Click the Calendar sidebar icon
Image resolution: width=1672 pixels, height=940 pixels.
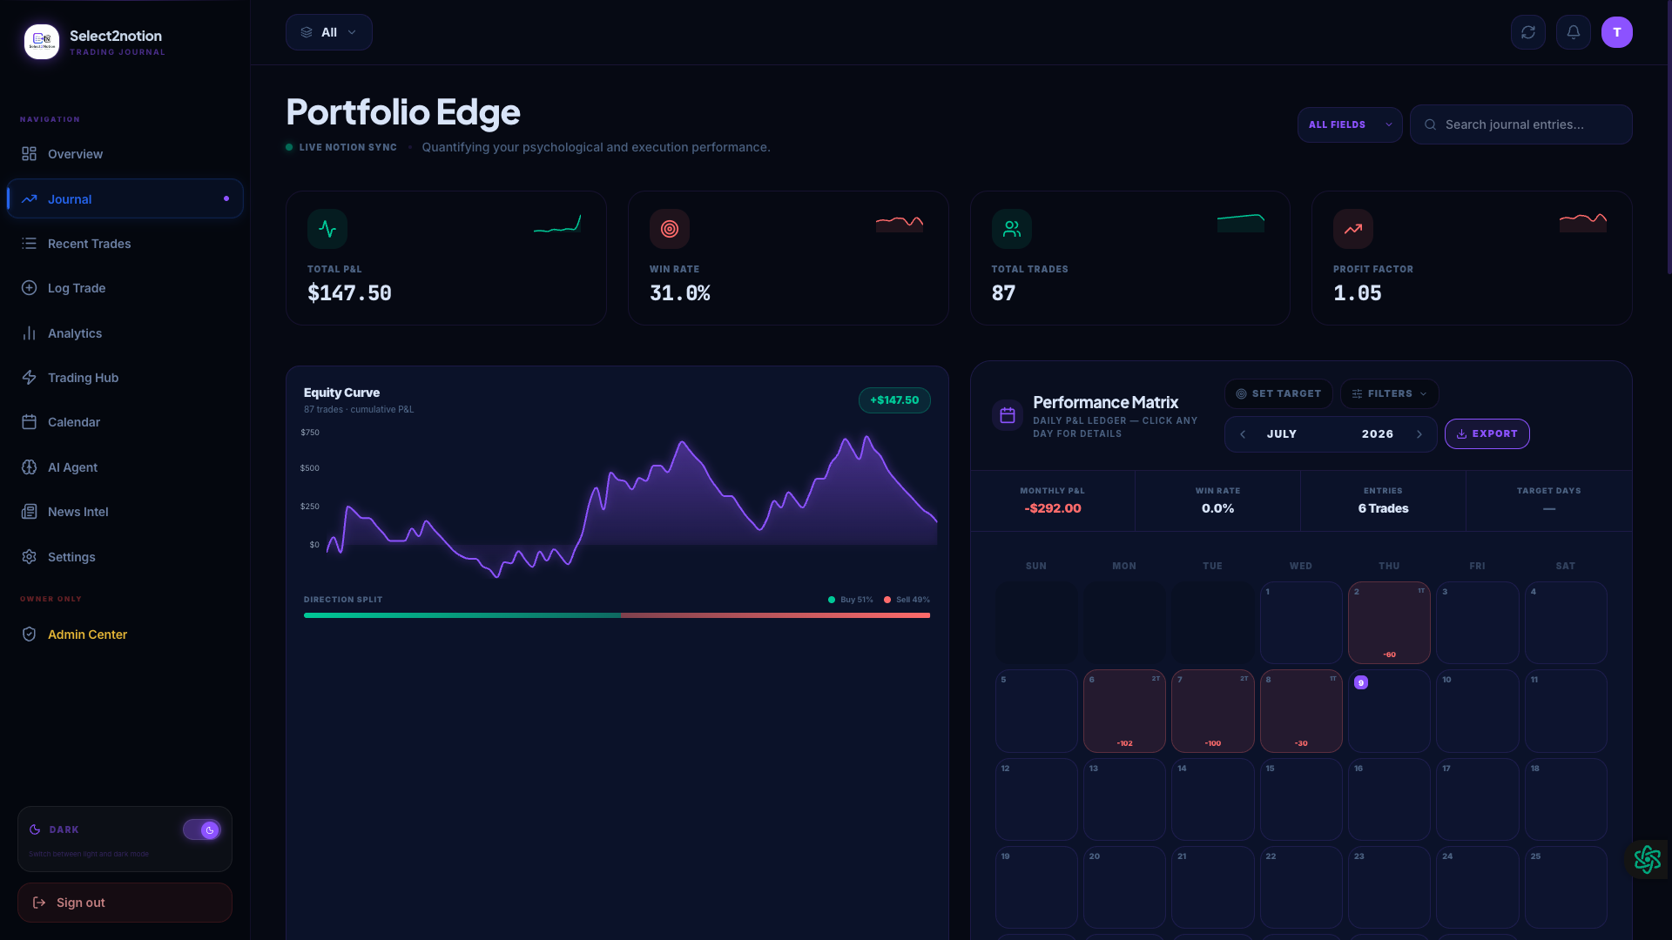click(x=29, y=422)
